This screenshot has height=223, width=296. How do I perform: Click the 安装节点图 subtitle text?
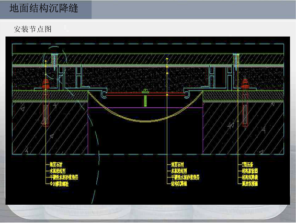tap(32, 29)
